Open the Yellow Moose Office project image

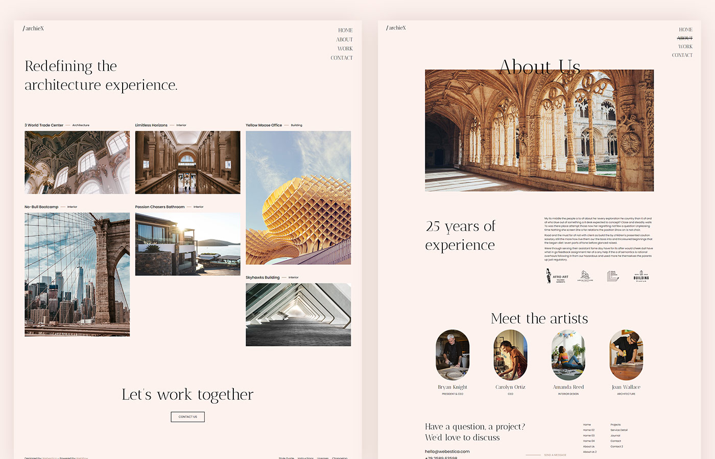(x=298, y=197)
